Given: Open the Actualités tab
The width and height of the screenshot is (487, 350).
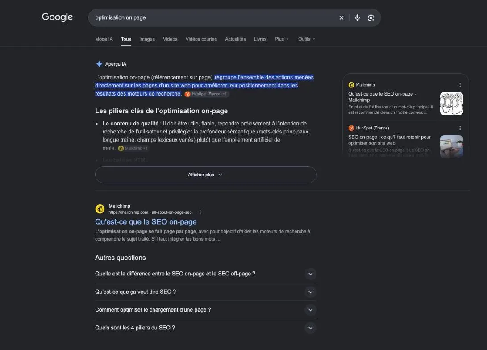Looking at the screenshot, I should click(235, 39).
